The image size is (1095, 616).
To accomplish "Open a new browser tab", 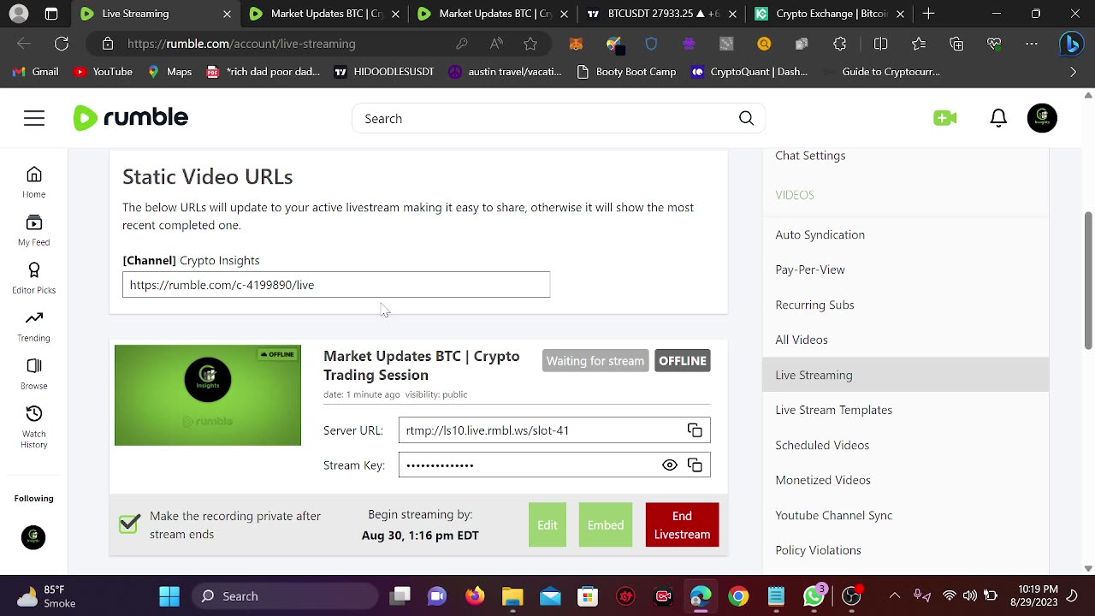I will pyautogui.click(x=928, y=14).
